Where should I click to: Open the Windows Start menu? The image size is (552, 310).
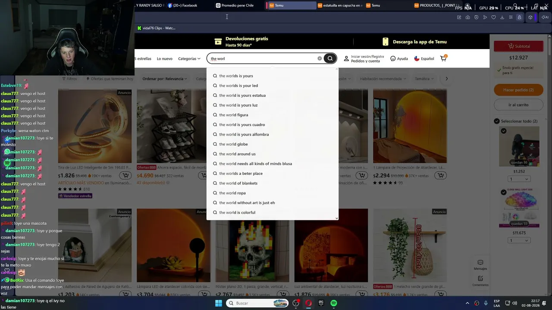click(219, 303)
